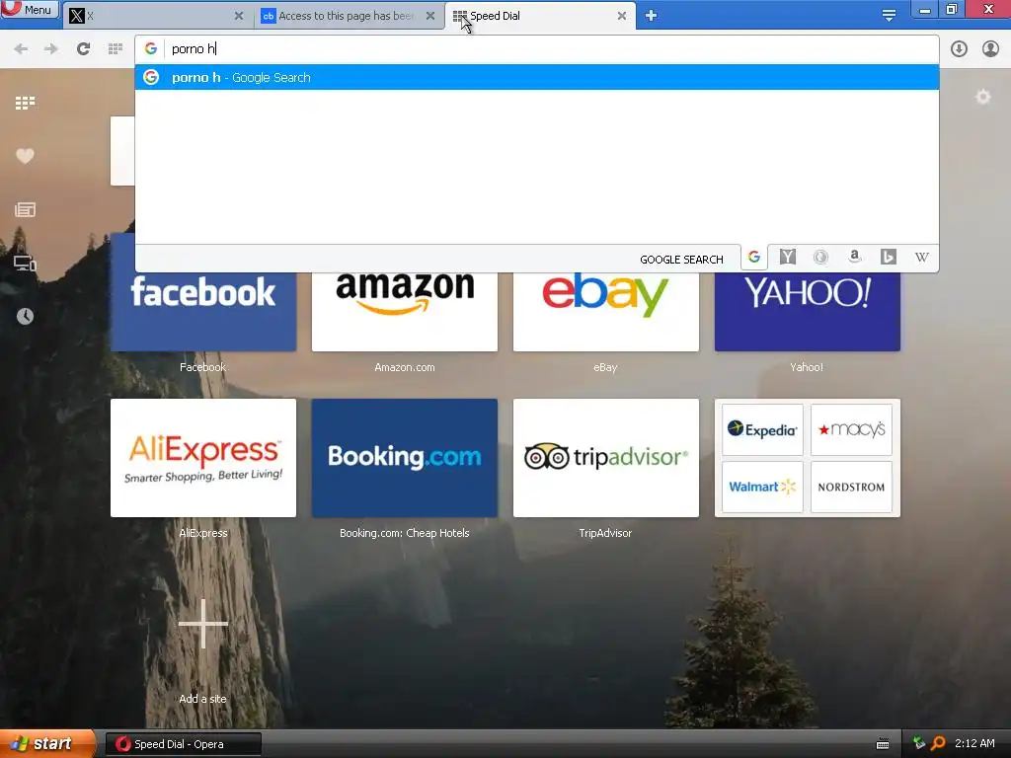The width and height of the screenshot is (1011, 758).
Task: Click the Yahoo! tile caption
Action: coord(806,367)
